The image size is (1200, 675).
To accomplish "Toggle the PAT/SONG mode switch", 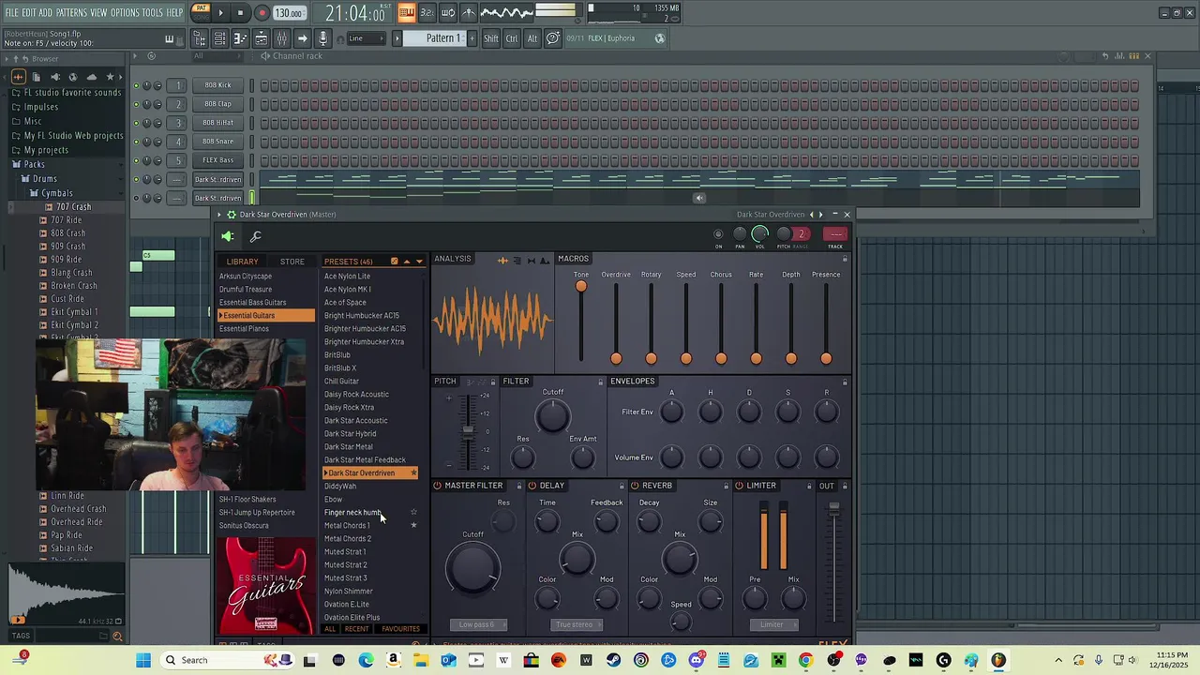I will click(201, 12).
